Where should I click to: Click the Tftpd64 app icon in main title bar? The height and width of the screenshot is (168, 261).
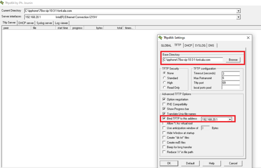[2, 2]
